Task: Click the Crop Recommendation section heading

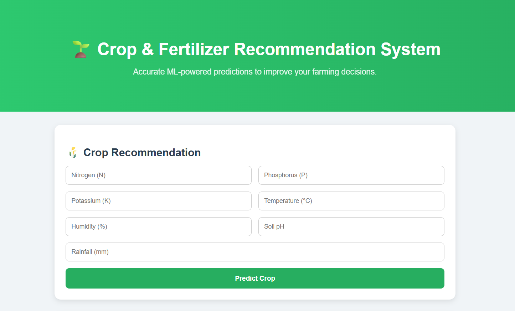Action: (142, 153)
